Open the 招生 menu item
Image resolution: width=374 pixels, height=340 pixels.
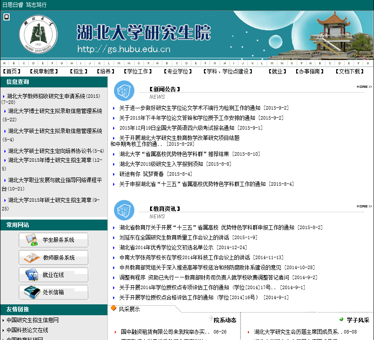tap(78, 71)
